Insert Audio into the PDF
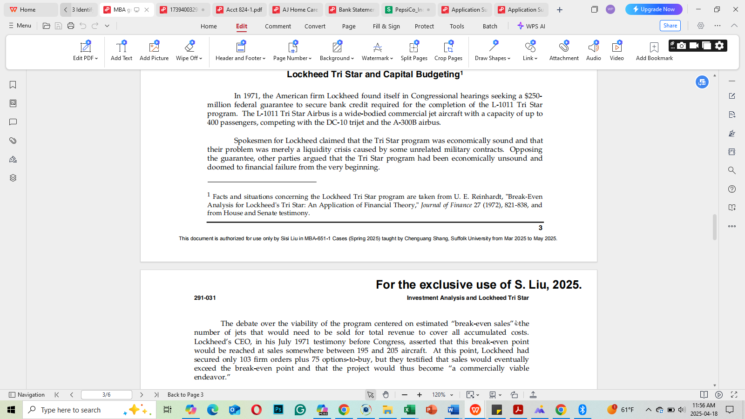The image size is (745, 419). click(593, 50)
